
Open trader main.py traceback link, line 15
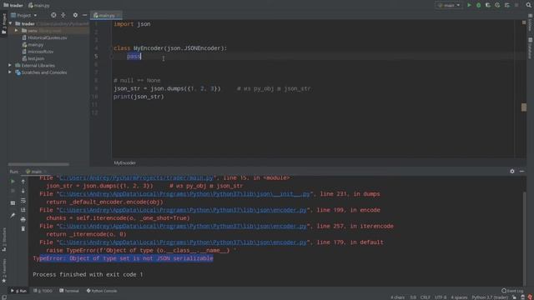[136, 177]
